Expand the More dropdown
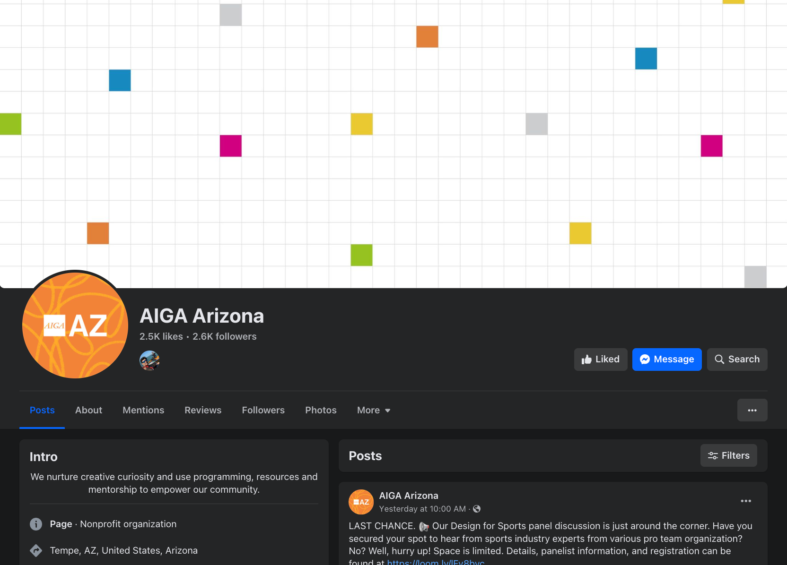Screen dimensions: 787x565 point(374,410)
